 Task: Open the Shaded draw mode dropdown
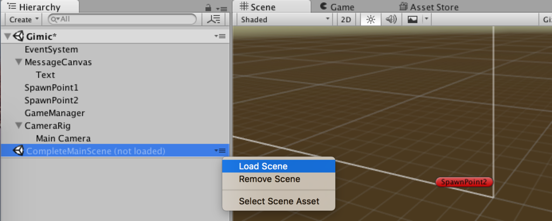tap(285, 20)
